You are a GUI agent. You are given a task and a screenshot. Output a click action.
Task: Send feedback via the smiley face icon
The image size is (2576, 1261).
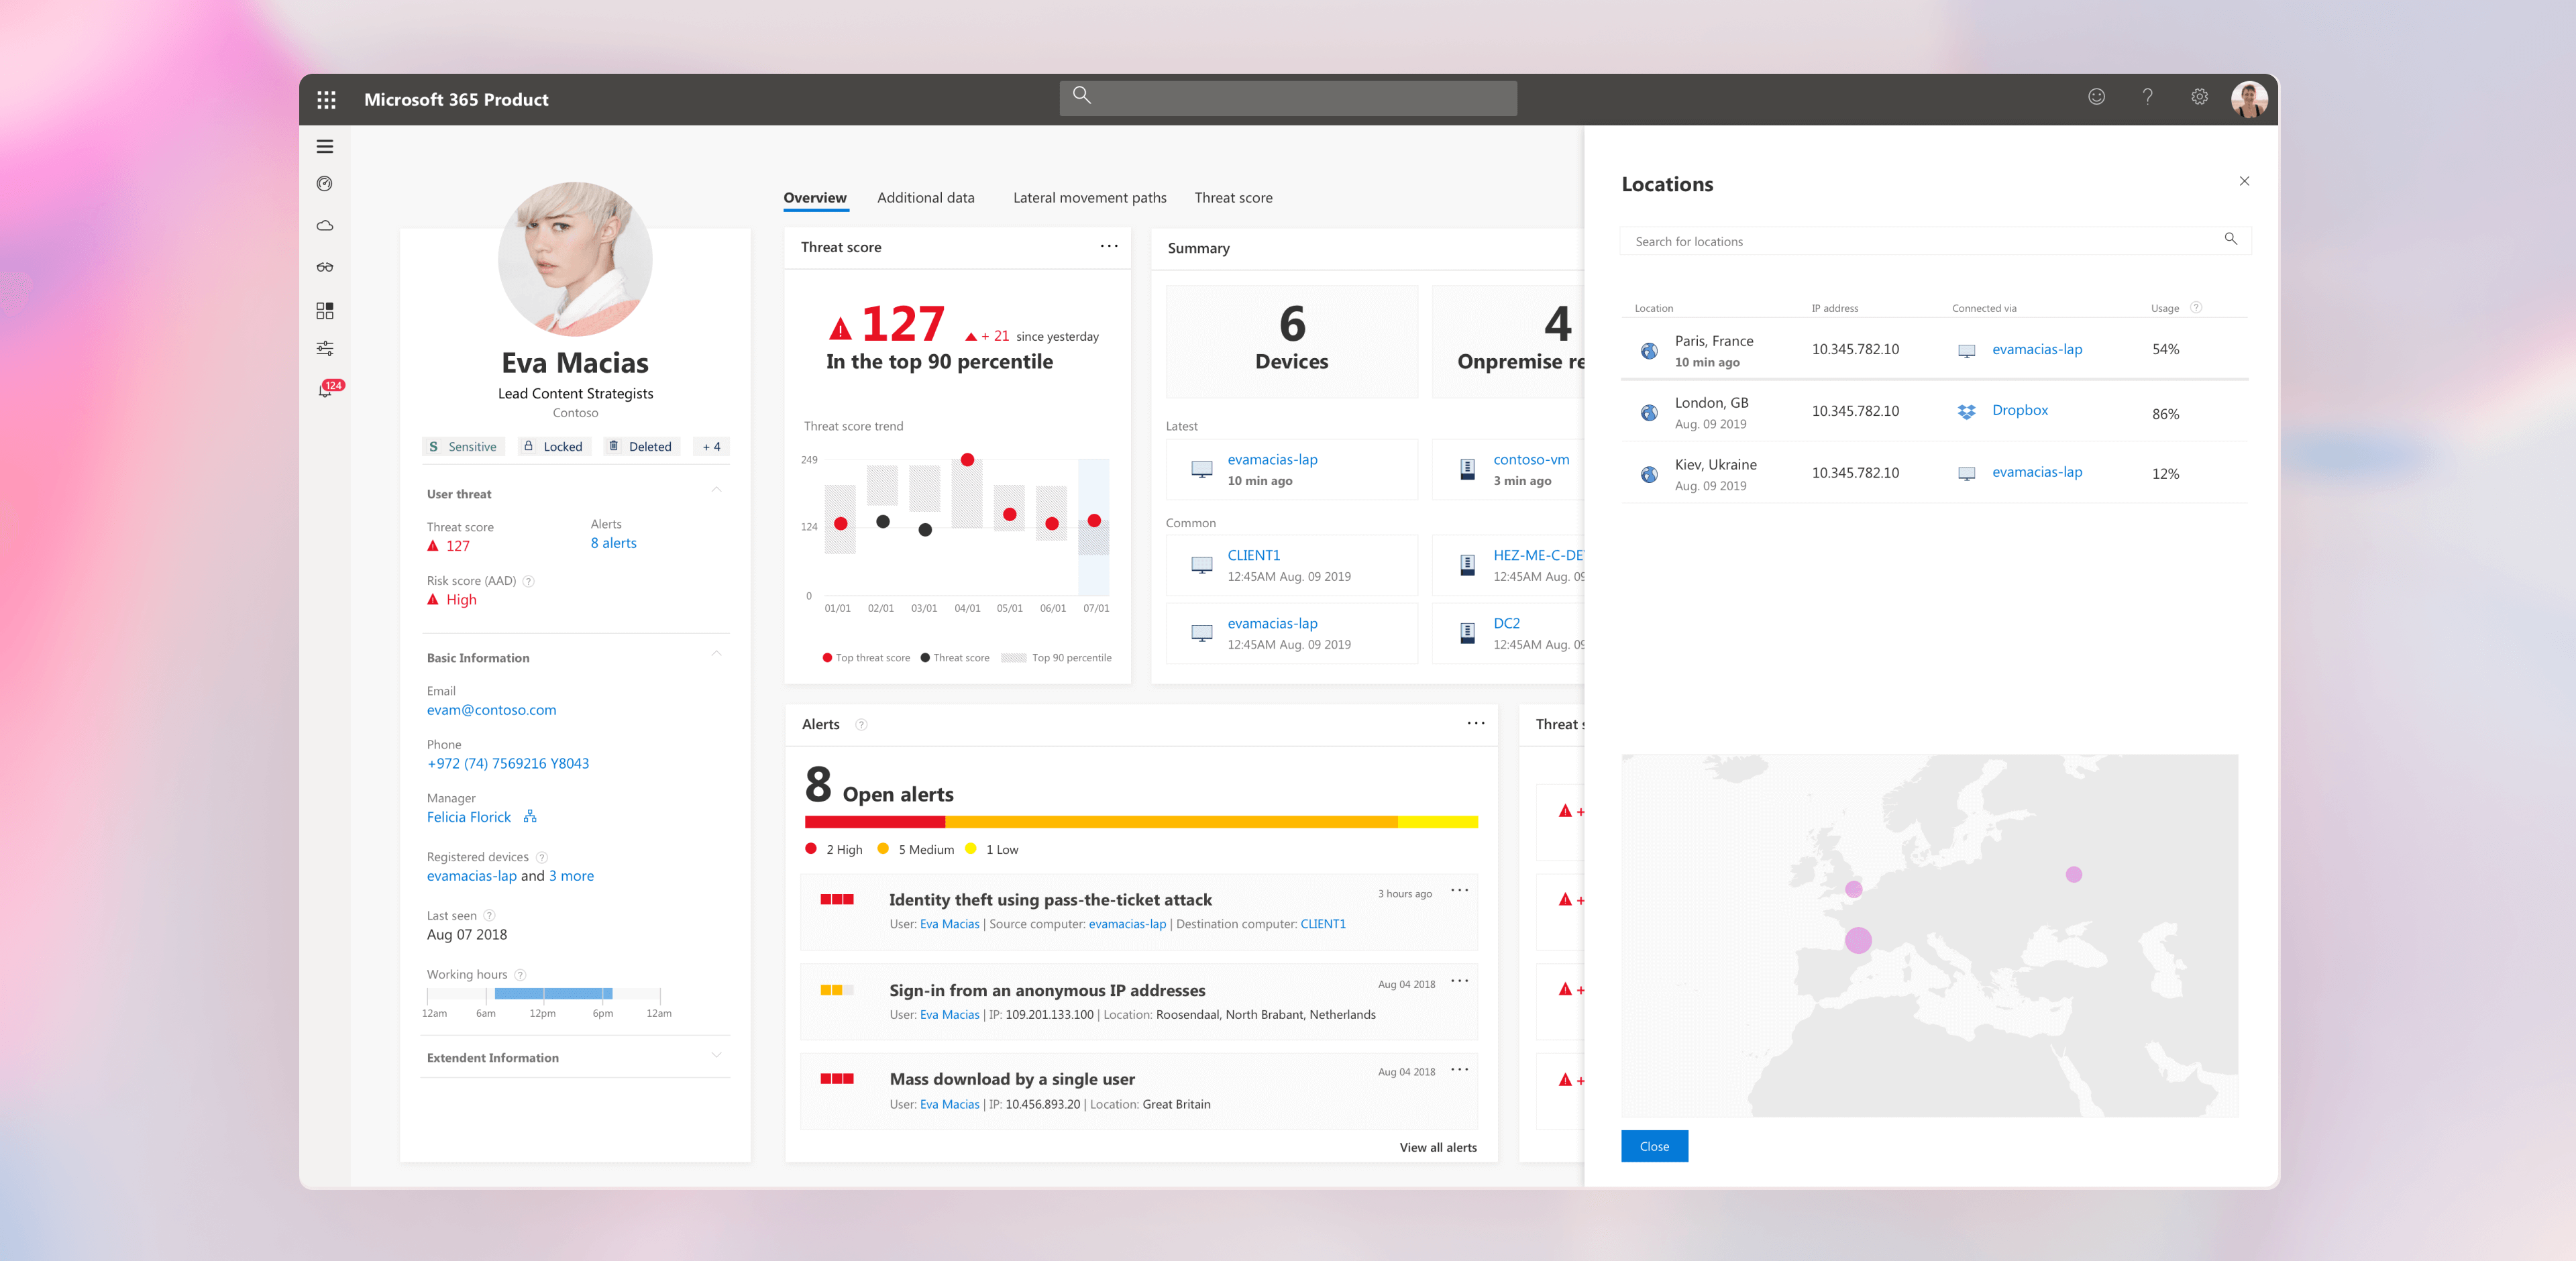point(2097,96)
